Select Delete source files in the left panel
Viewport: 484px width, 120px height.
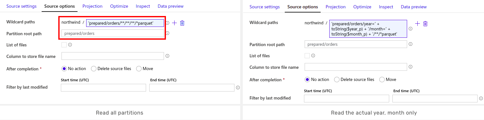(111, 68)
